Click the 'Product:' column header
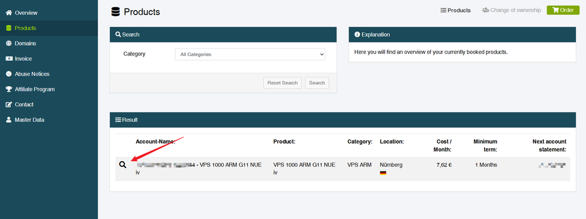The width and height of the screenshot is (586, 219). coord(284,142)
